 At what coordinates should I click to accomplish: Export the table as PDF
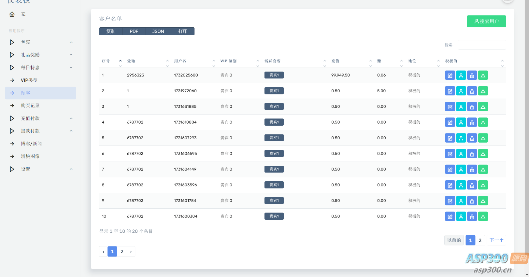click(134, 32)
